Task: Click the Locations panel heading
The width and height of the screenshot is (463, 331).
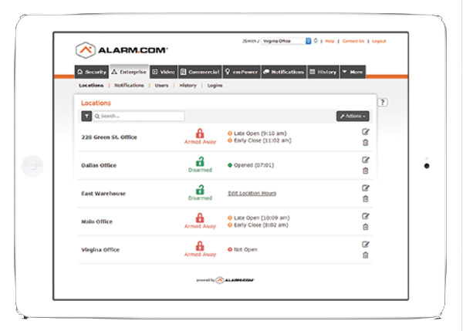Action: pyautogui.click(x=96, y=103)
